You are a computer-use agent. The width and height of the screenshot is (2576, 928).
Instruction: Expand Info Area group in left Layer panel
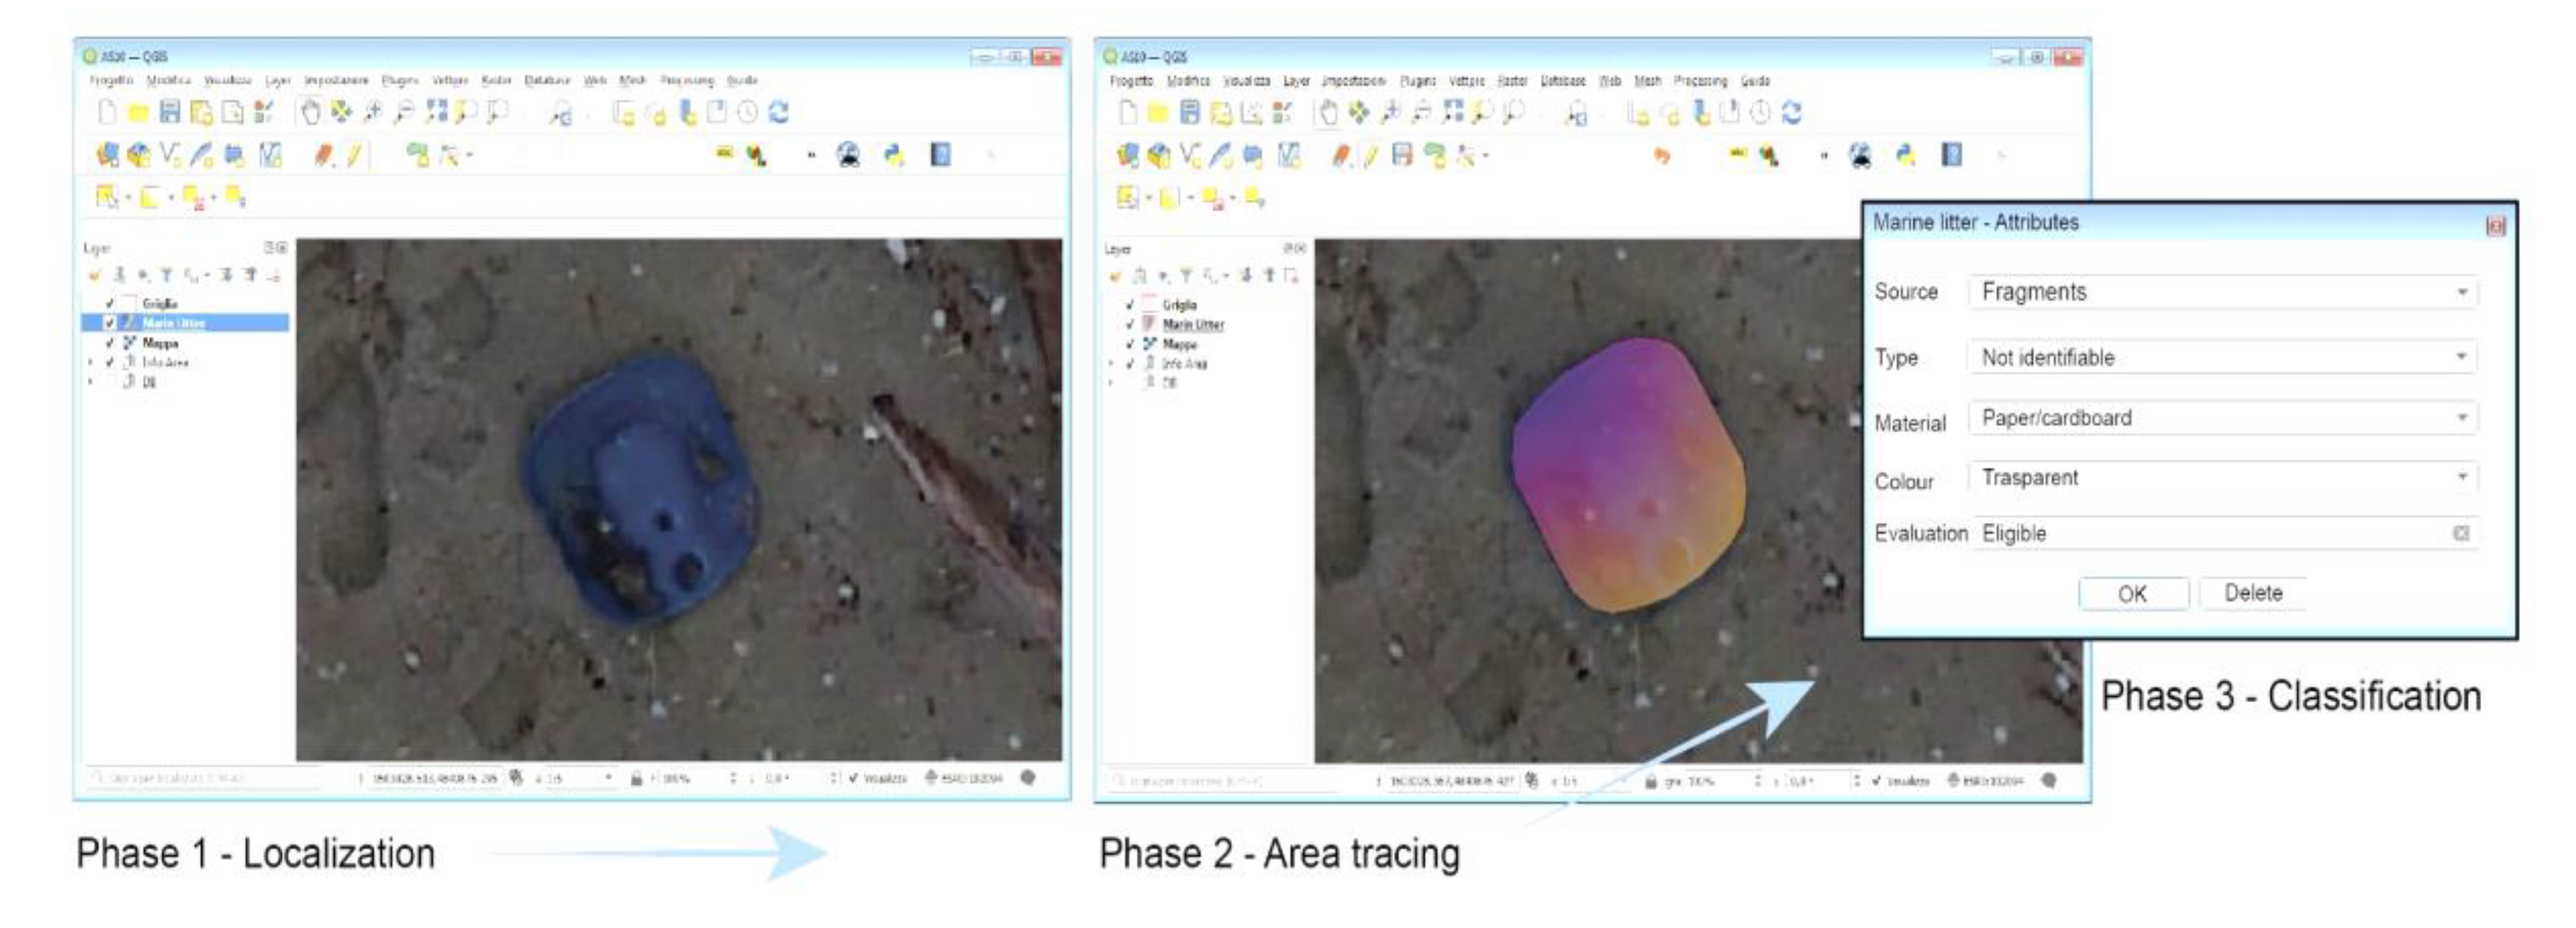(x=91, y=363)
